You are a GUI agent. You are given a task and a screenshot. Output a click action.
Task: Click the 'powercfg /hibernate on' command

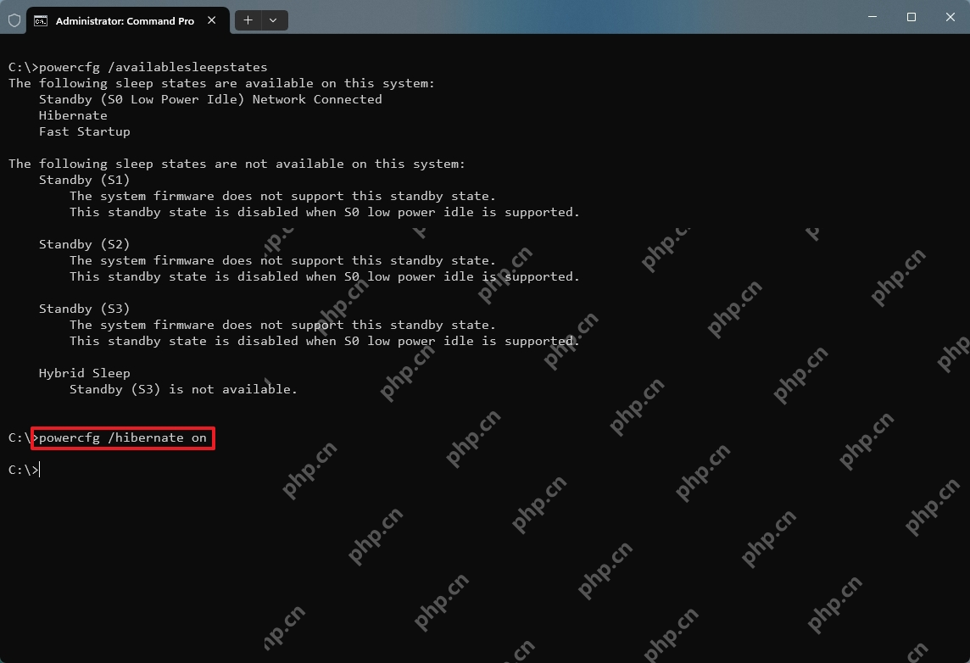point(122,437)
